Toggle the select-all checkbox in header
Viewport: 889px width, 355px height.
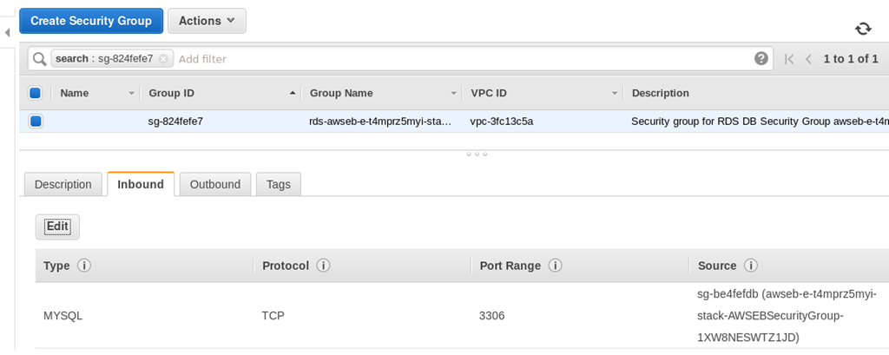(36, 93)
